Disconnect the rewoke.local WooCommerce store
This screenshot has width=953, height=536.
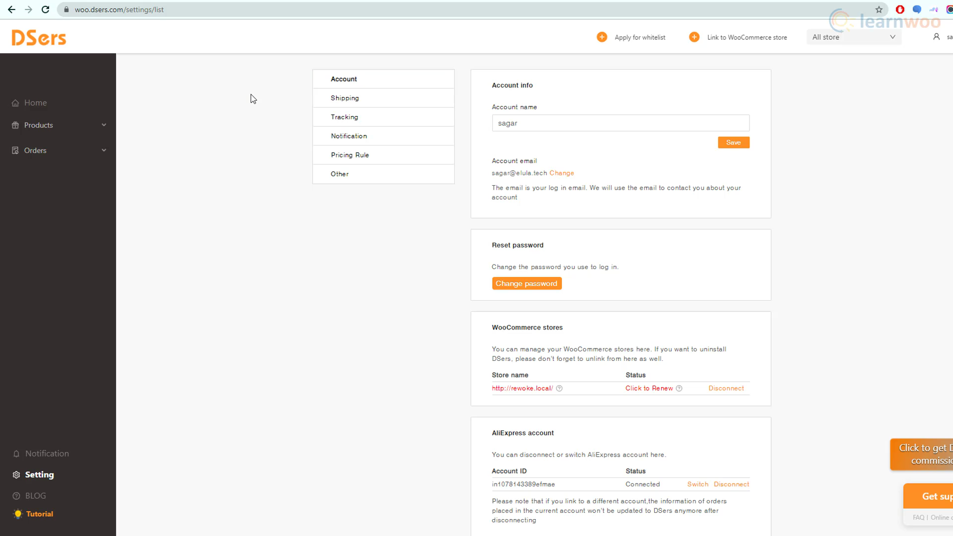tap(726, 389)
